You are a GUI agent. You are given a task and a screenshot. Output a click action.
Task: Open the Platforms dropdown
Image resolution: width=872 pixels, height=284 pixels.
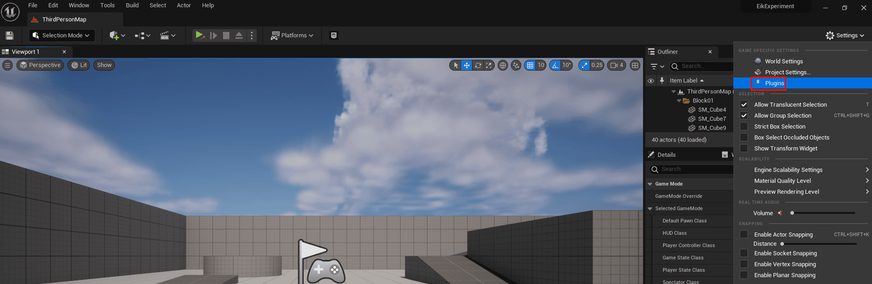pyautogui.click(x=292, y=36)
